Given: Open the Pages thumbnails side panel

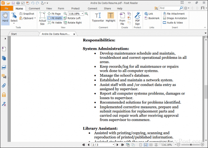Looking at the screenshot, I should coord(4,58).
